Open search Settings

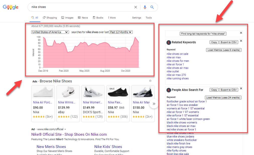(137, 18)
